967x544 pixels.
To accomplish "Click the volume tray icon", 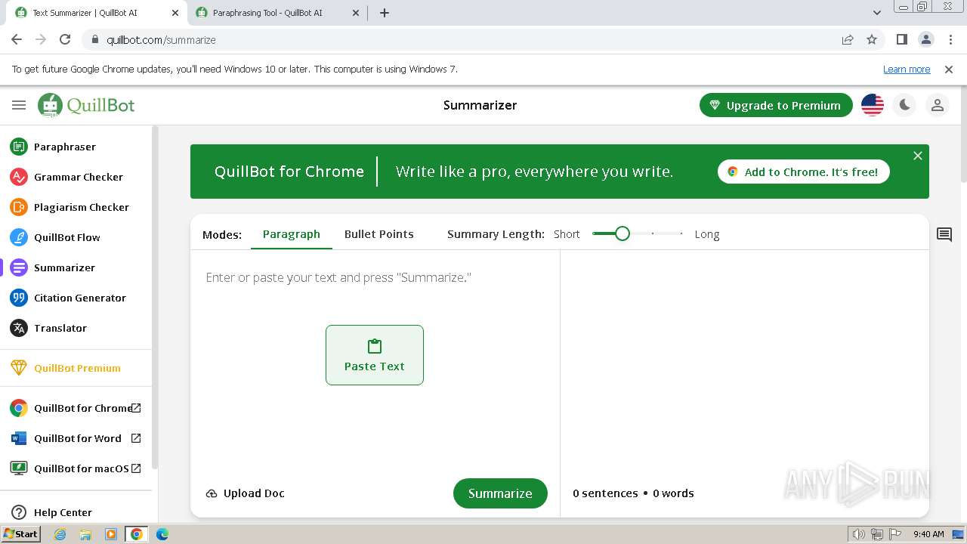I will click(x=859, y=534).
